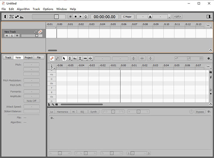Viewport: 214px width, 158px height.
Task: Select the pitch tool
Action: 70,58
